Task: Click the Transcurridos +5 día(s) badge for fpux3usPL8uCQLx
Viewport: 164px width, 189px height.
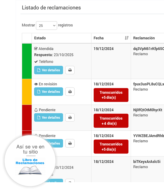Action: click(x=111, y=95)
